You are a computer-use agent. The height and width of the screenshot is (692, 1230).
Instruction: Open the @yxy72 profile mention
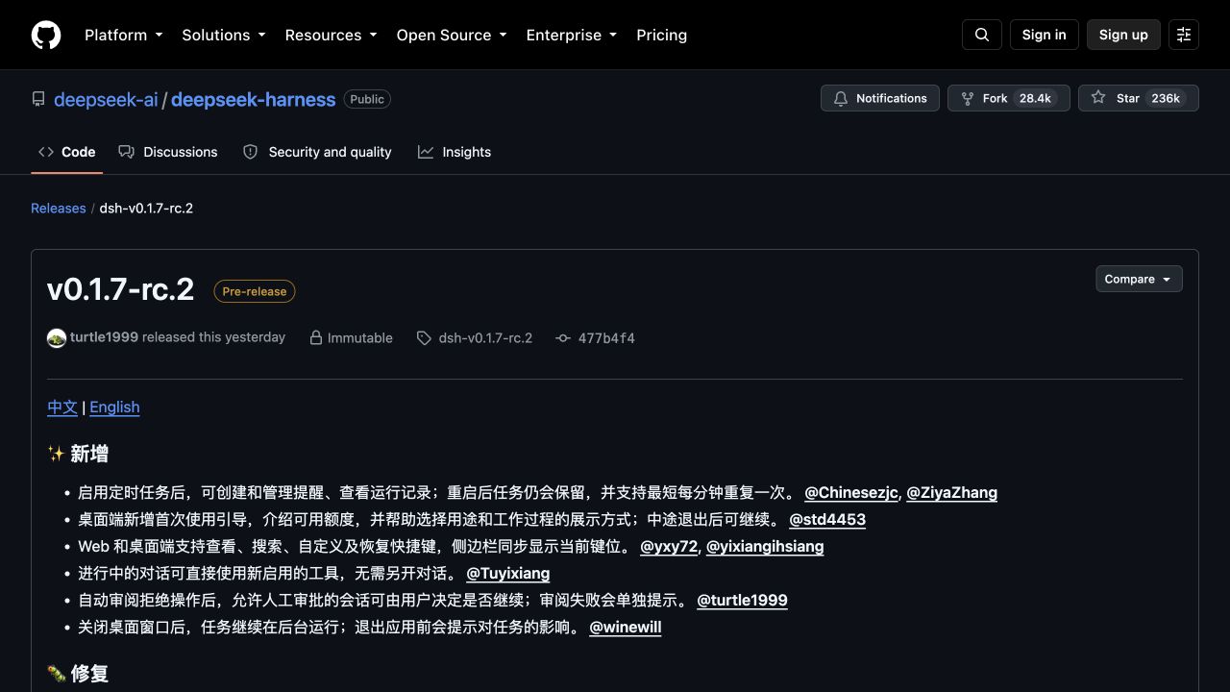pos(669,546)
